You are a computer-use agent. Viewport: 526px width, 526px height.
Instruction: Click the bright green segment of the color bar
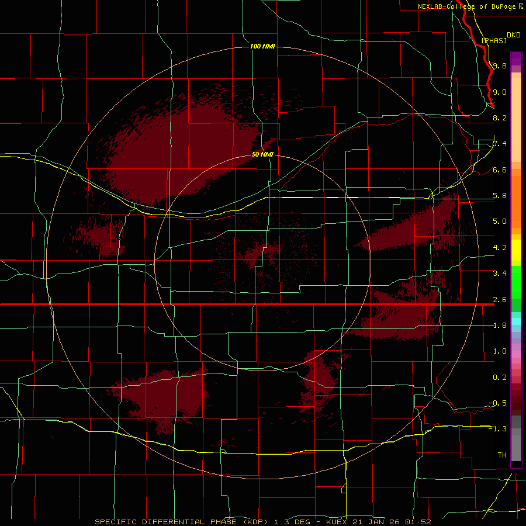(x=516, y=282)
